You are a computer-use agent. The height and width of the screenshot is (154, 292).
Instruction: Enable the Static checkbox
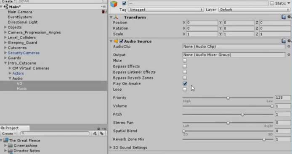(272, 3)
